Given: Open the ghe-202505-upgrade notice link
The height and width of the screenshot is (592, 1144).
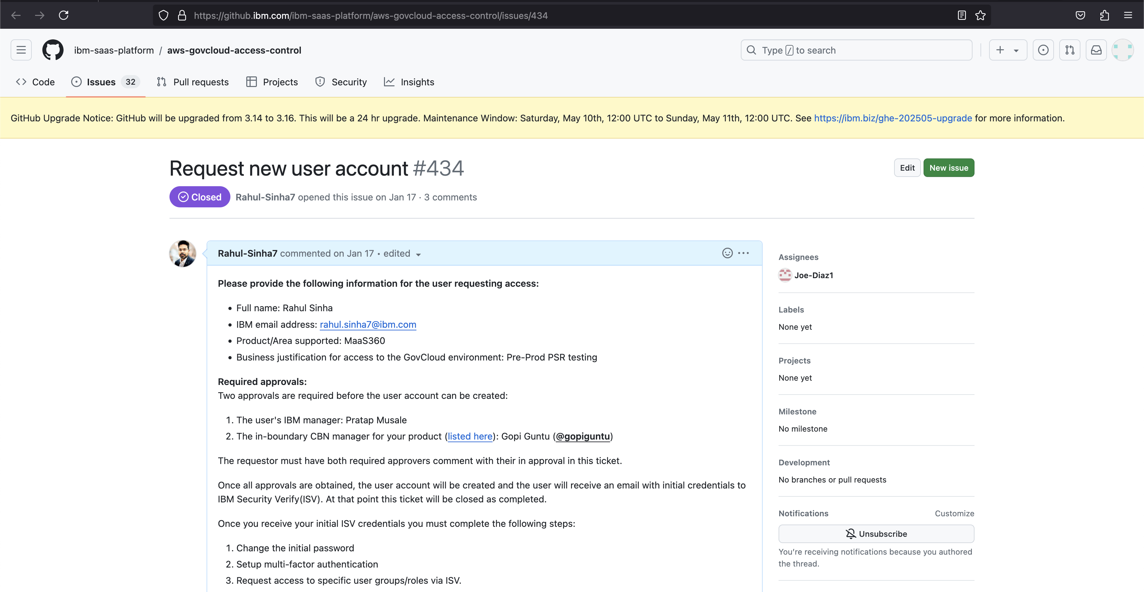Looking at the screenshot, I should click(893, 118).
